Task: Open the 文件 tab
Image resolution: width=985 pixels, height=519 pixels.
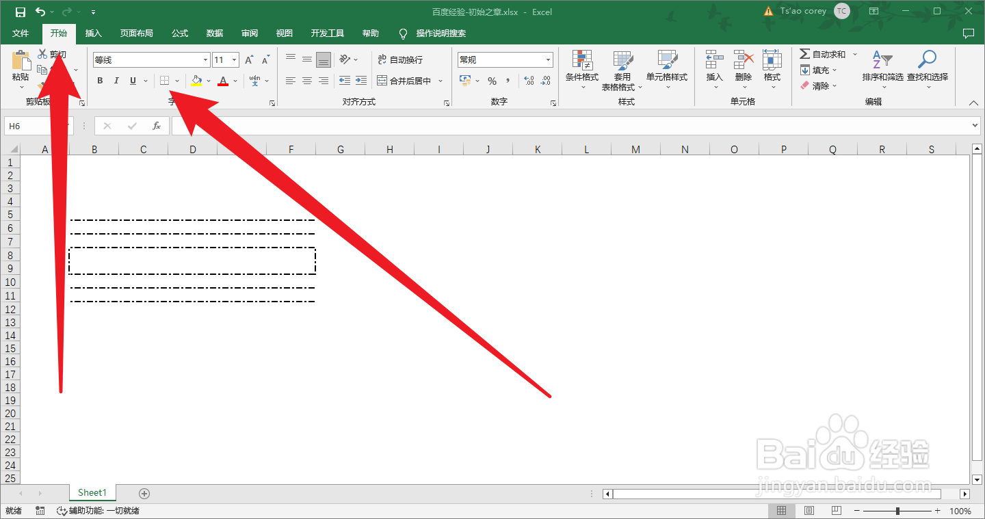Action: tap(21, 34)
